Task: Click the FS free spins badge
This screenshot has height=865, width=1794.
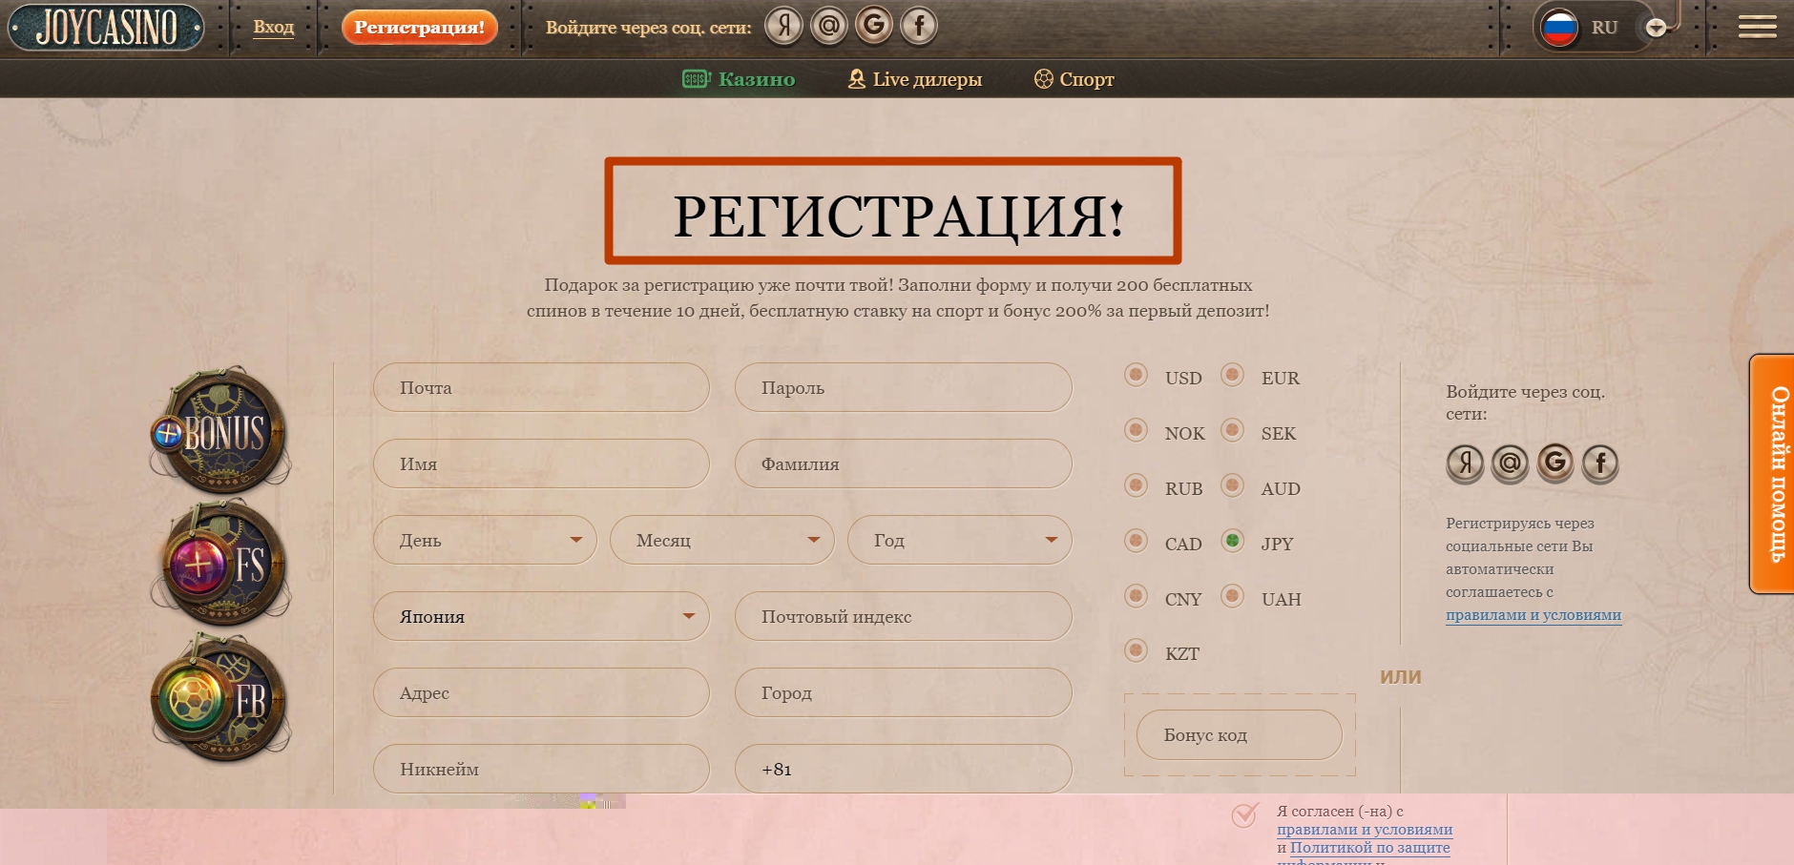Action: 221,565
